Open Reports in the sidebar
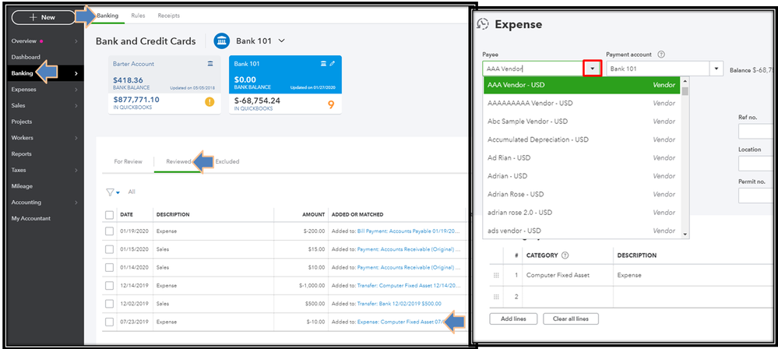Screen dimensions: 778x349 (x=21, y=154)
